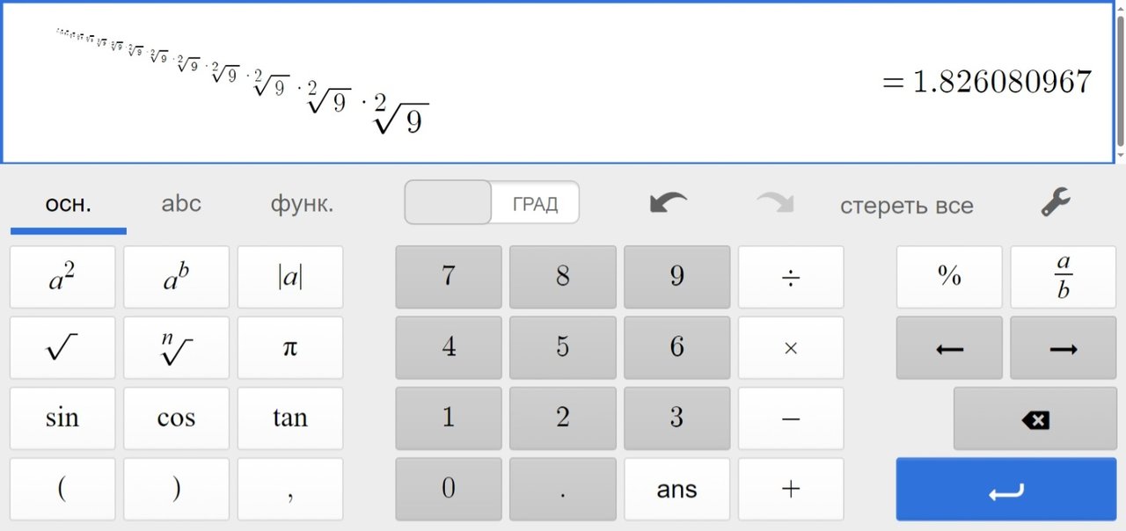The width and height of the screenshot is (1126, 531).
Task: Select the осн. main keyboard tab
Action: click(x=69, y=205)
